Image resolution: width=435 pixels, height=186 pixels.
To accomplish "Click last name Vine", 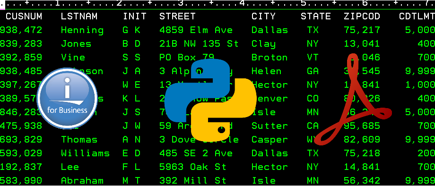I will (x=73, y=57).
